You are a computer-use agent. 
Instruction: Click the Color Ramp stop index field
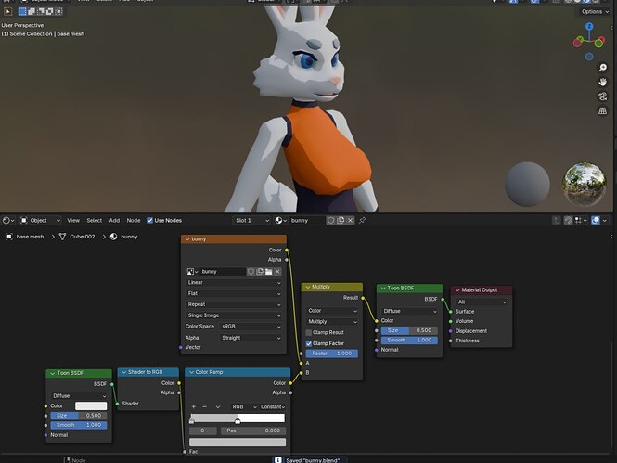click(202, 431)
